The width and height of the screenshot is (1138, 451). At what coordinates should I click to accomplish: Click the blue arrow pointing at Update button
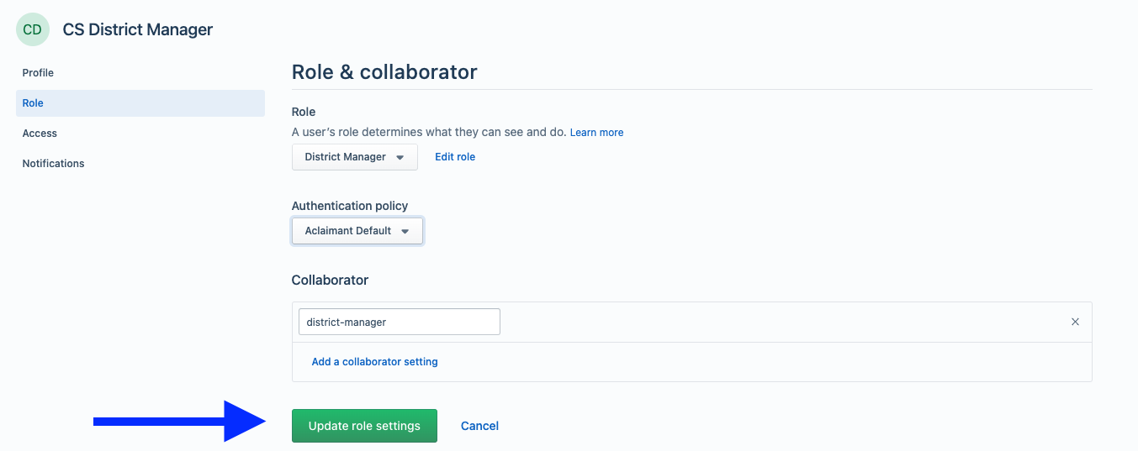(179, 422)
